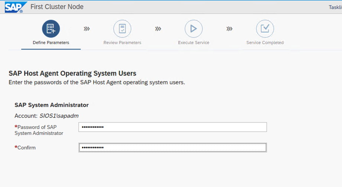Image resolution: width=342 pixels, height=187 pixels.
Task: Open the Execute Service tab label
Action: pyautogui.click(x=193, y=42)
